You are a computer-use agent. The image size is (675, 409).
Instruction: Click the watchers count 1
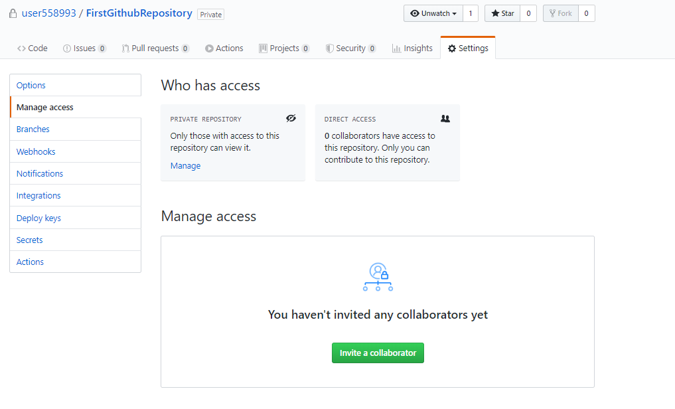pyautogui.click(x=471, y=13)
